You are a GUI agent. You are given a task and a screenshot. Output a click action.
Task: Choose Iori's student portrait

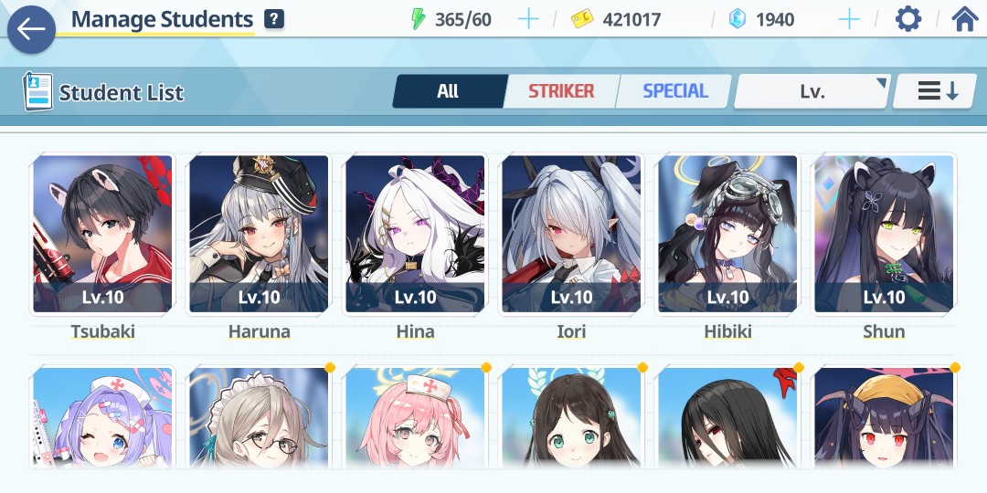pos(571,234)
